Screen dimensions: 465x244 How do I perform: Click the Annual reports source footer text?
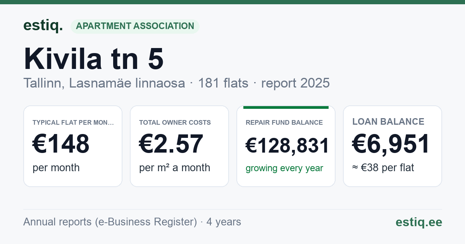pyautogui.click(x=132, y=222)
